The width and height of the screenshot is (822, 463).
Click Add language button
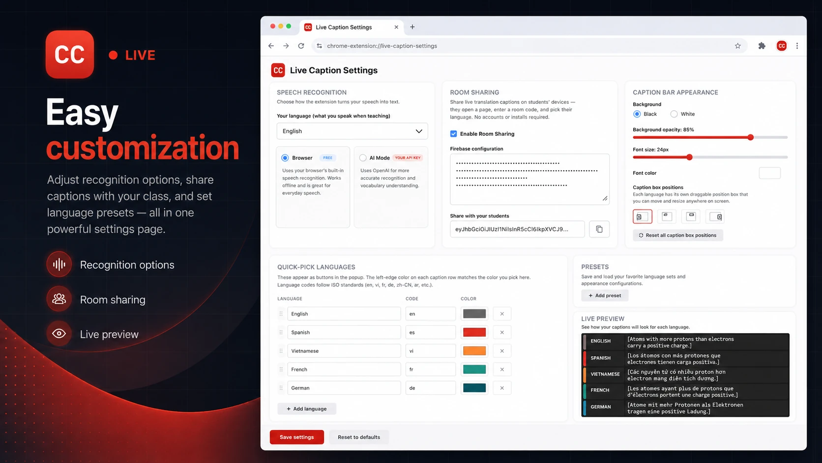point(307,409)
